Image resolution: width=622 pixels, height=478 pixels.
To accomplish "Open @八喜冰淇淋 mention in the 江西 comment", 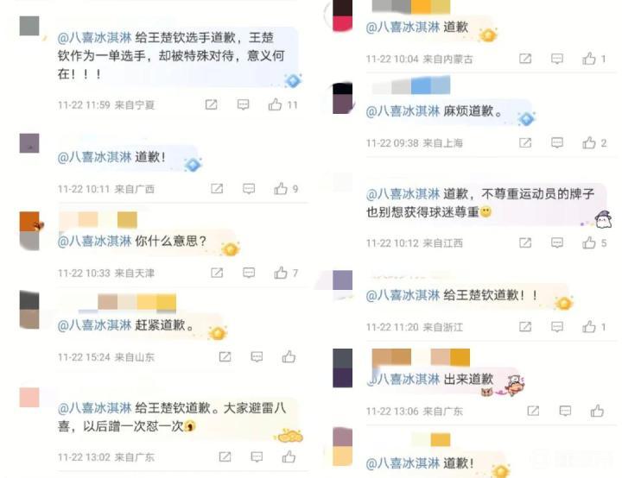I will click(x=403, y=194).
